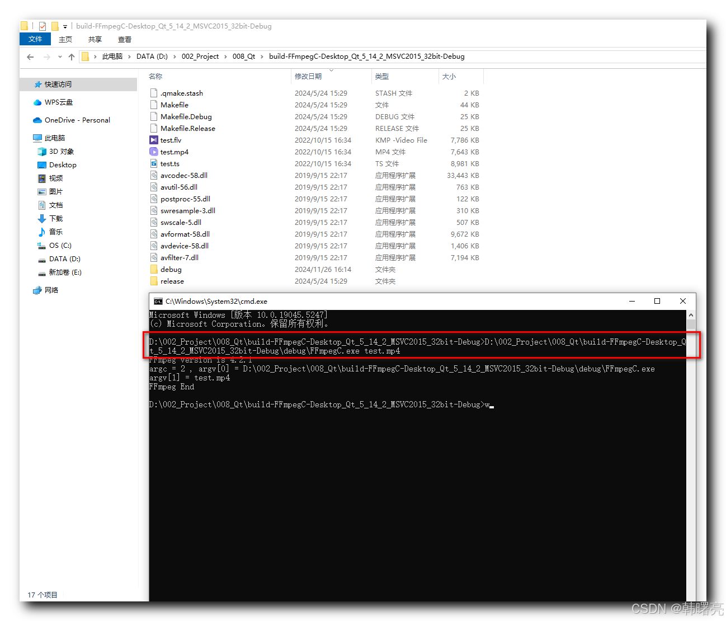Viewport: 726px width, 621px height.
Task: Select the swresample-3.dll file name
Action: coord(188,210)
